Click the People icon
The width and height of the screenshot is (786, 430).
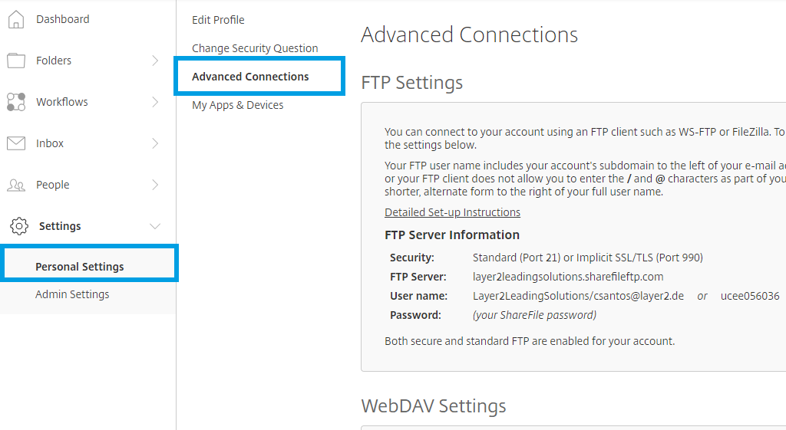click(16, 185)
